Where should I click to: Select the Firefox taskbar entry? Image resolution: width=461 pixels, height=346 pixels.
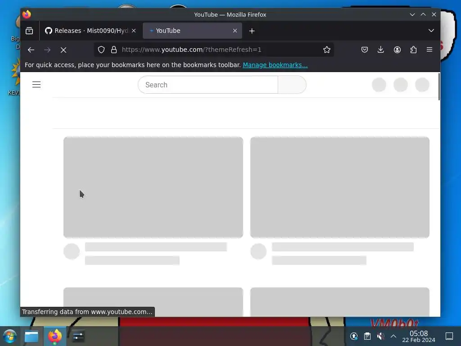click(55, 336)
